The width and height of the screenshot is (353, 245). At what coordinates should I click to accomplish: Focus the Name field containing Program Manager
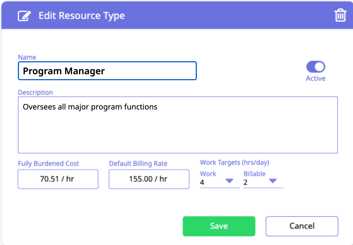tap(107, 71)
